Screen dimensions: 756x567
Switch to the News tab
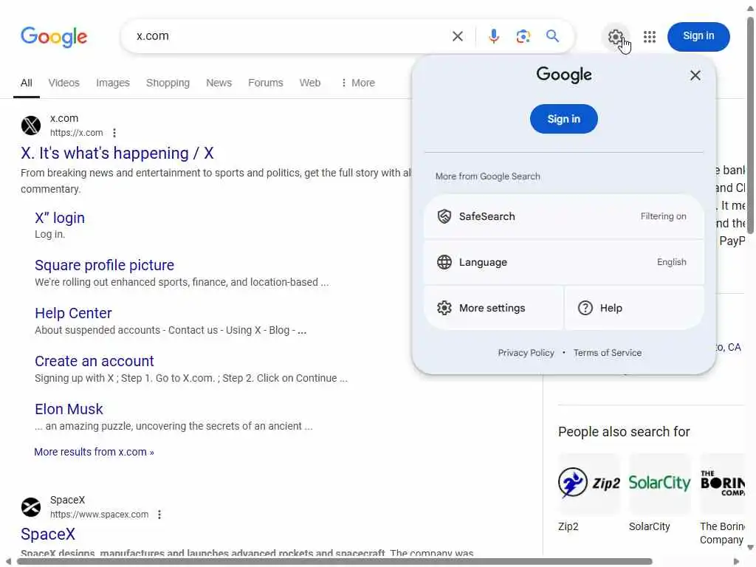(219, 83)
